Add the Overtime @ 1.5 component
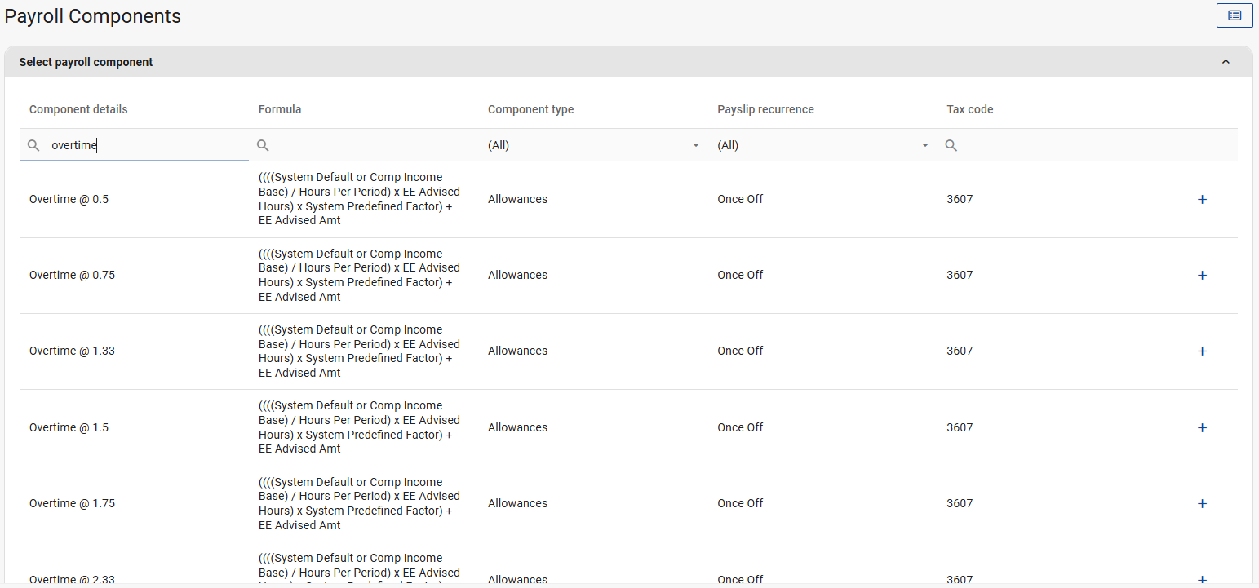 click(x=1201, y=427)
